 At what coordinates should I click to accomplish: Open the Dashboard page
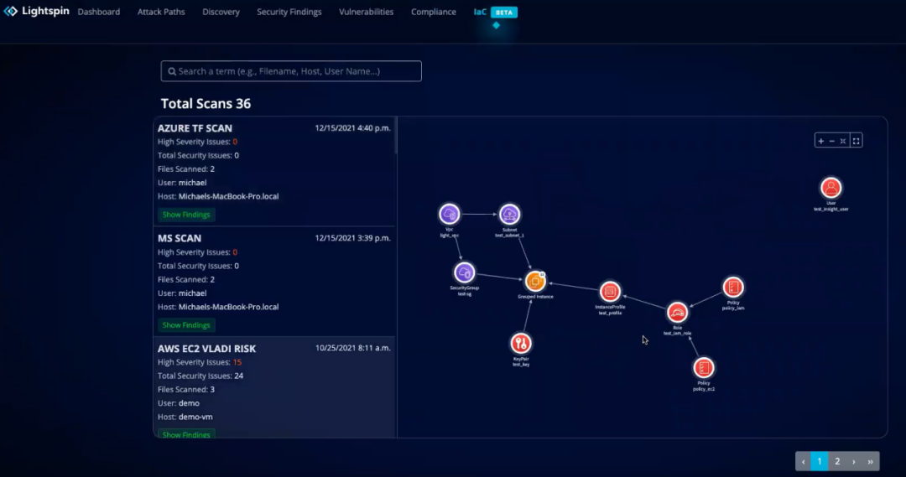[99, 12]
